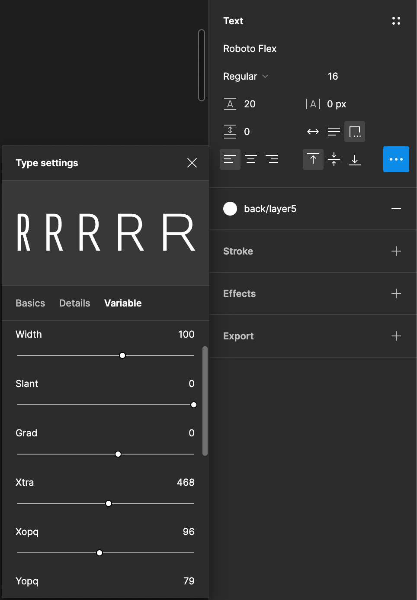Align text vertically to middle
This screenshot has width=417, height=600.
pyautogui.click(x=334, y=159)
